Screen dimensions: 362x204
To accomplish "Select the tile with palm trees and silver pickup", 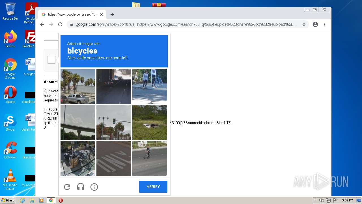I will (x=78, y=86).
